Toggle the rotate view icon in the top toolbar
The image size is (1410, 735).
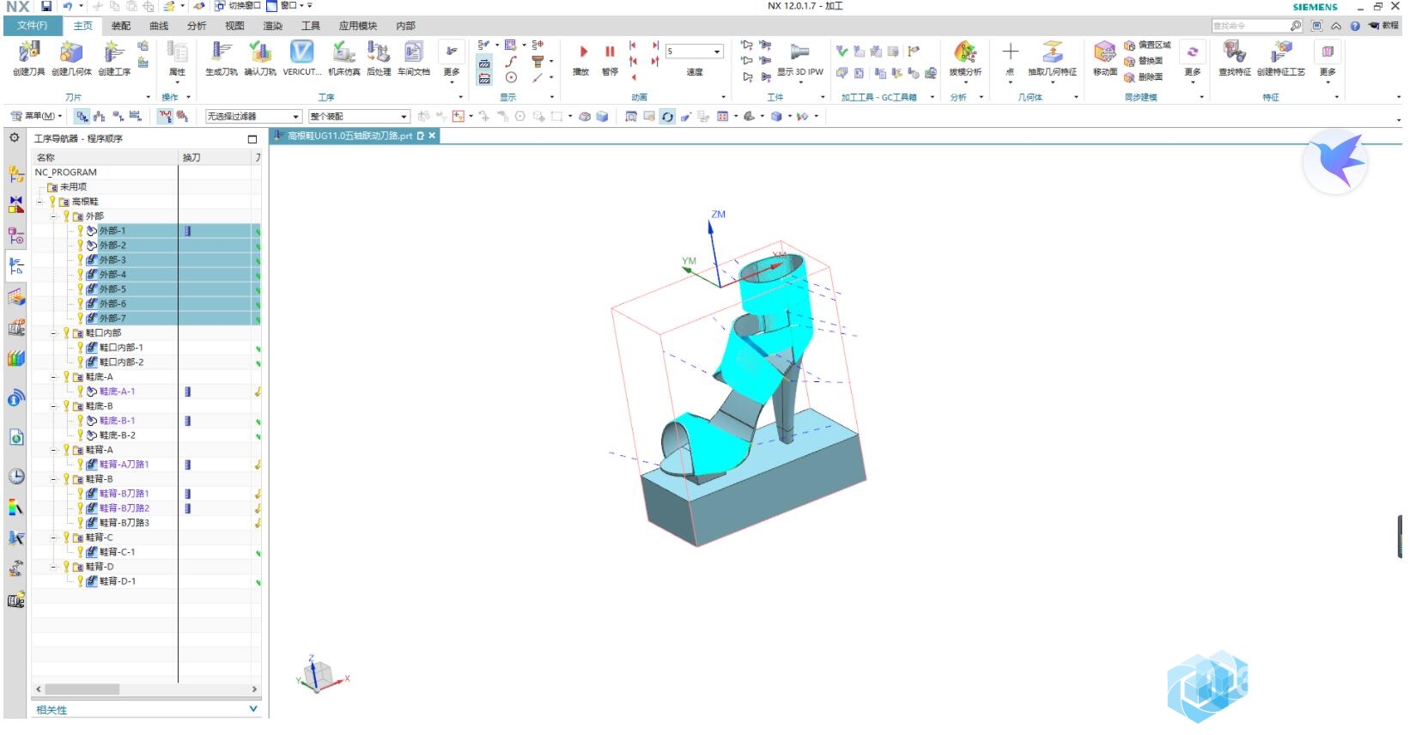point(667,116)
